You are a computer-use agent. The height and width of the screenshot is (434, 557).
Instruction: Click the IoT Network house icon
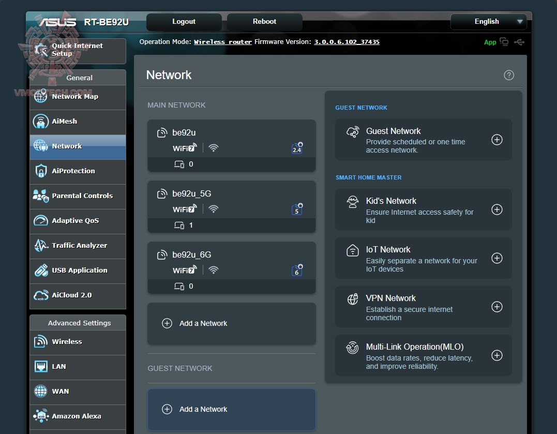353,250
